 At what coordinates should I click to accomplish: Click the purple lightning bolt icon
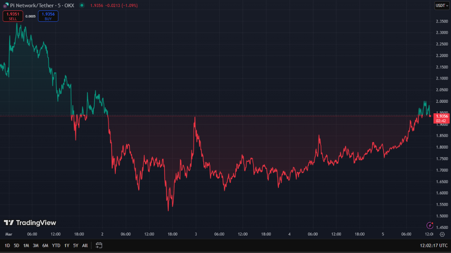pyautogui.click(x=430, y=225)
